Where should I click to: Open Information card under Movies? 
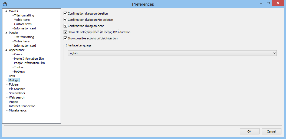pyautogui.click(x=25, y=28)
